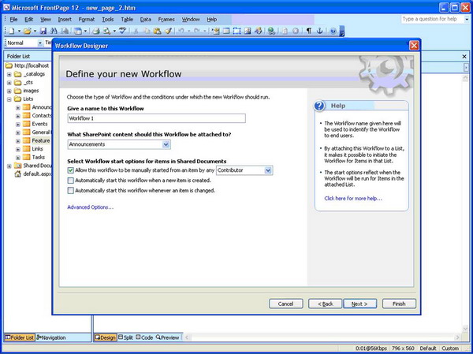Collapse the Lists folder
473x354 pixels.
click(x=9, y=99)
